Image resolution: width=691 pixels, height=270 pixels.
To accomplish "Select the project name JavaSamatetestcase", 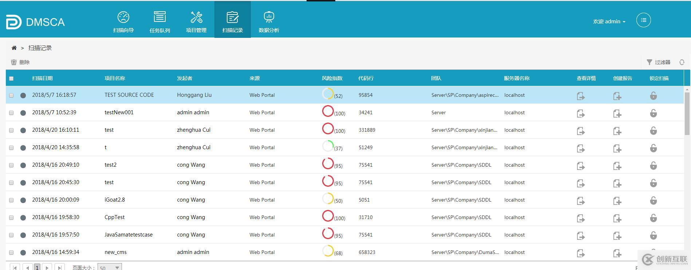I will pyautogui.click(x=129, y=235).
